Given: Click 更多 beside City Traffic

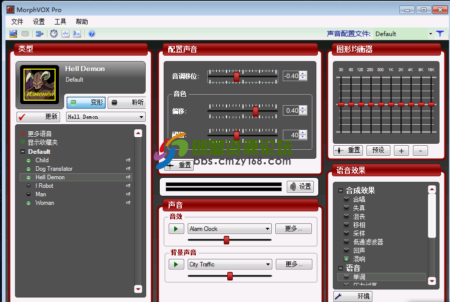Looking at the screenshot, I should point(294,264).
